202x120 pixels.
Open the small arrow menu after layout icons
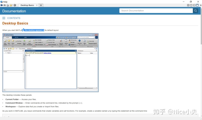(x=201, y=5)
